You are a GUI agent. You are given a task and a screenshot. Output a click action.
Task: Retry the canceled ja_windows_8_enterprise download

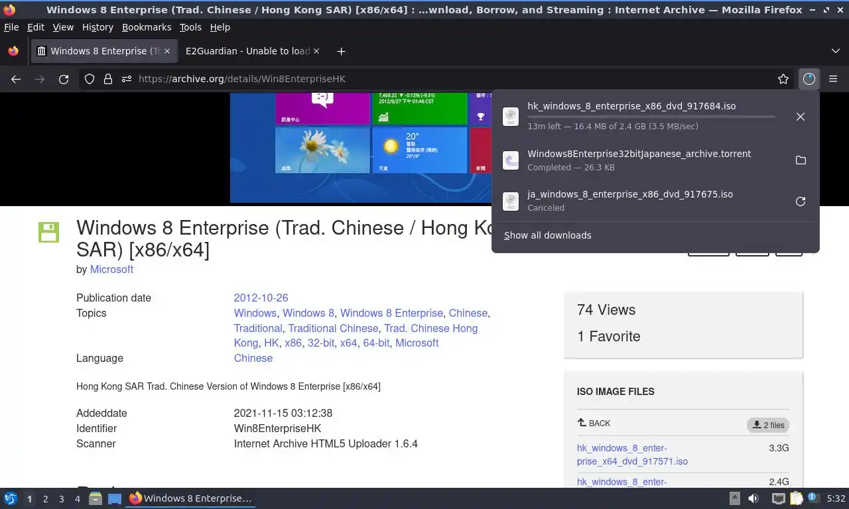[801, 201]
